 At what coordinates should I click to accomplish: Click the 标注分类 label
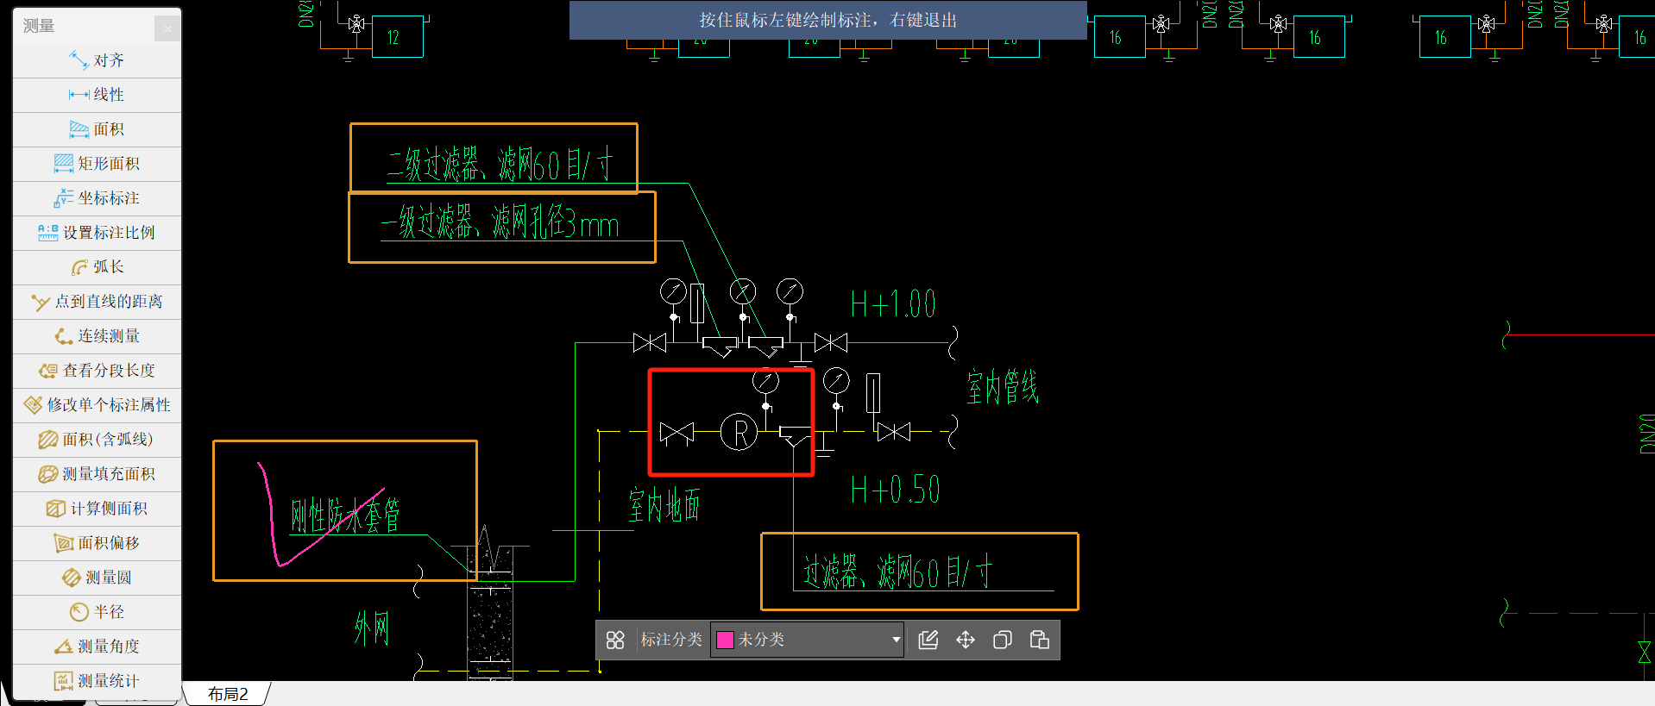coord(671,640)
